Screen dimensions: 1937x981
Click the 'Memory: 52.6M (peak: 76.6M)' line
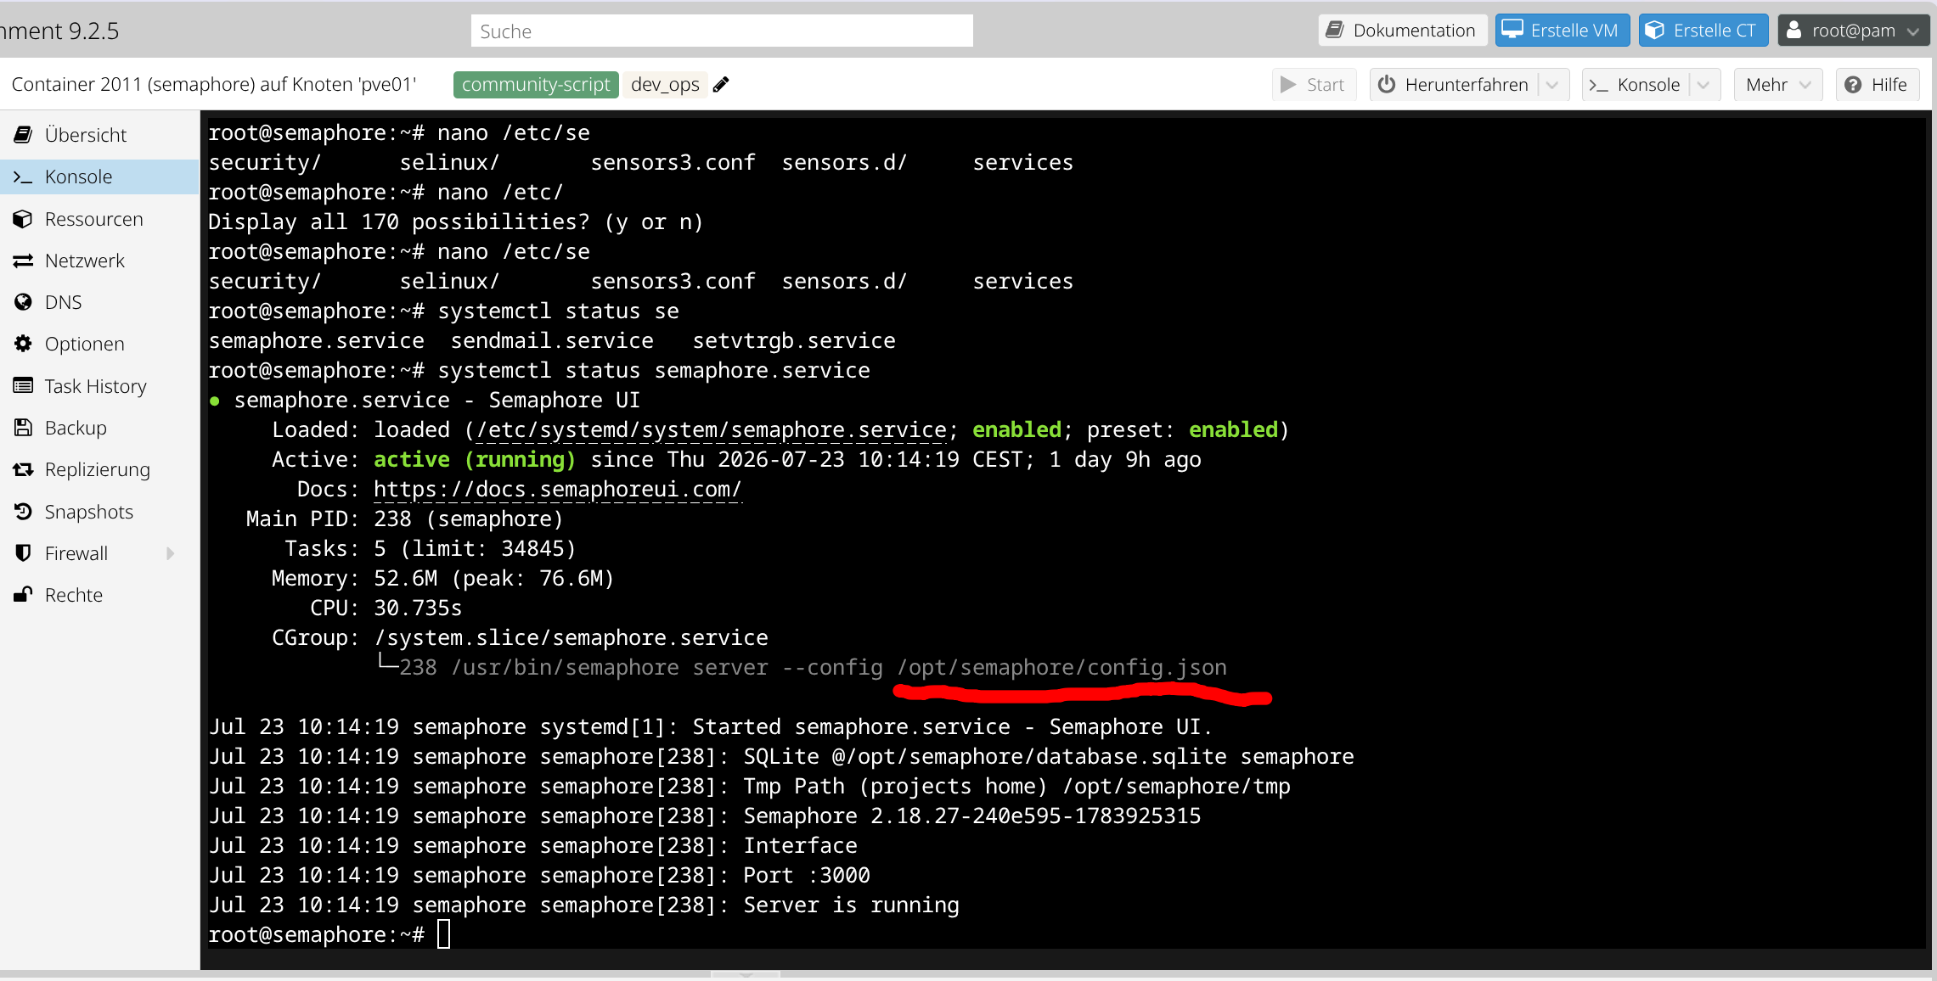click(442, 579)
